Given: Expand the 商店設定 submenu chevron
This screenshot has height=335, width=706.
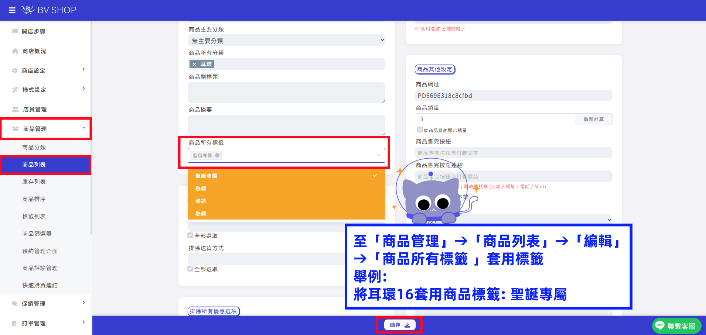Looking at the screenshot, I should click(83, 69).
